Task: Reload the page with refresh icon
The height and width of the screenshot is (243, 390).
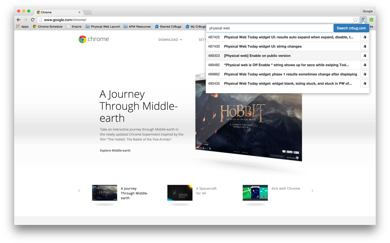Action: [33, 20]
